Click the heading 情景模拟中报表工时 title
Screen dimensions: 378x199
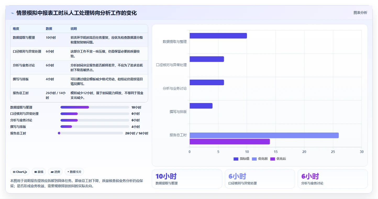76,13
